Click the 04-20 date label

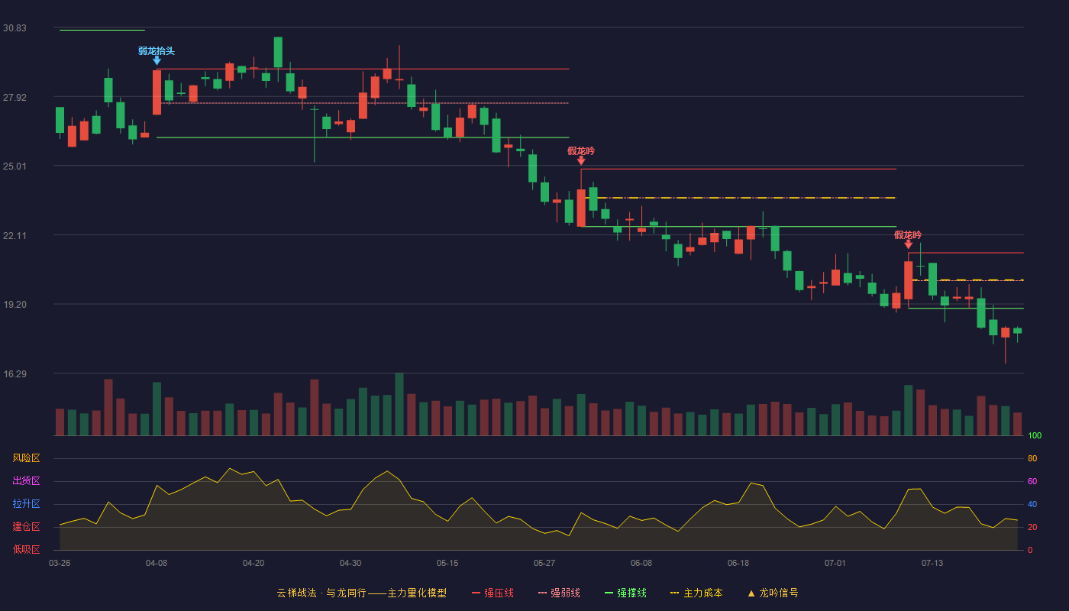pos(254,563)
